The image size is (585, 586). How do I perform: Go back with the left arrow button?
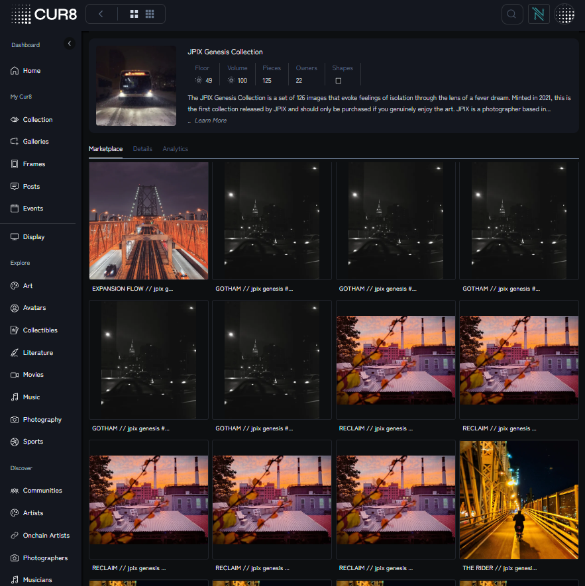[x=101, y=14]
